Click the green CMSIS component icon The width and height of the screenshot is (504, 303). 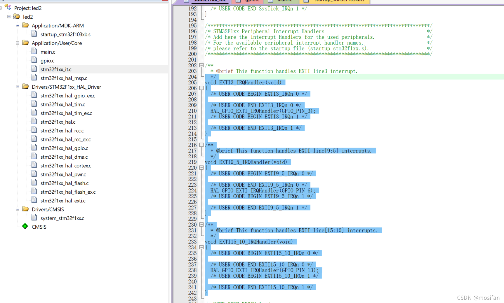coord(25,226)
